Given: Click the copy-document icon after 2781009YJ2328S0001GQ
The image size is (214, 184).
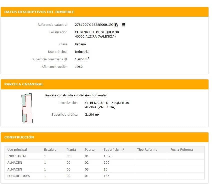Looking at the screenshot, I should tap(116, 25).
